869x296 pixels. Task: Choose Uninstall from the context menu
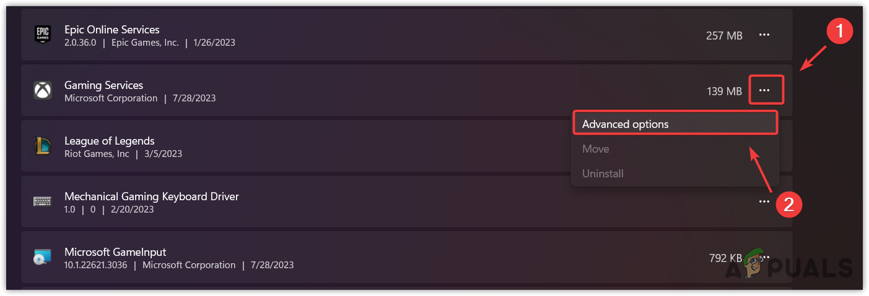(x=603, y=174)
